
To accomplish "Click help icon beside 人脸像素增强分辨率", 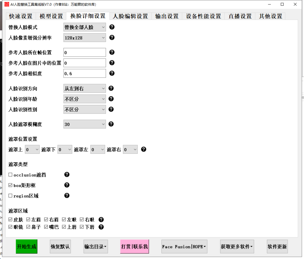I will point(112,37).
